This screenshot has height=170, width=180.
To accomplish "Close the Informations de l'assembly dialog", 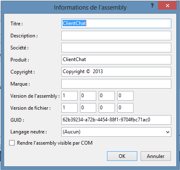I will [x=168, y=5].
